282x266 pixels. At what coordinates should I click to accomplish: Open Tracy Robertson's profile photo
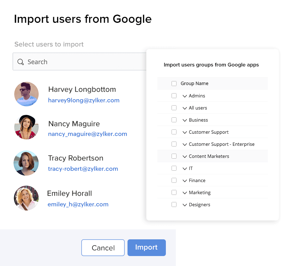click(x=26, y=163)
